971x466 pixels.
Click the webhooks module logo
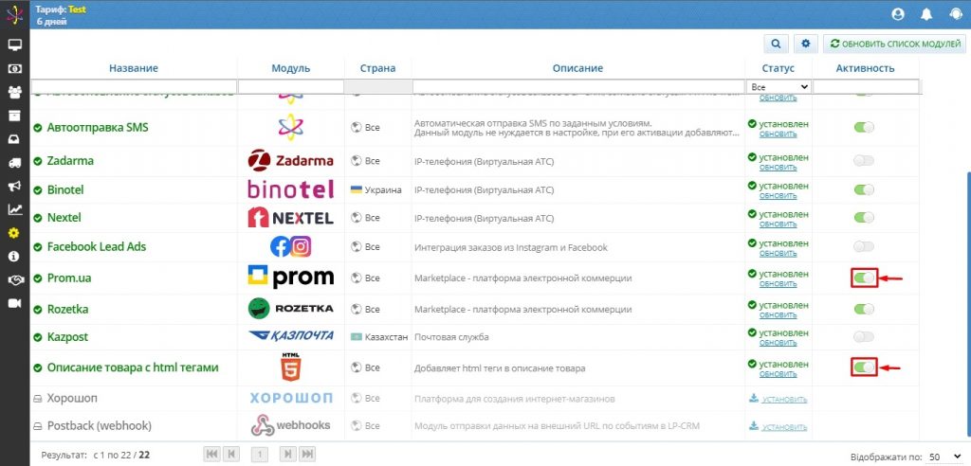point(290,426)
